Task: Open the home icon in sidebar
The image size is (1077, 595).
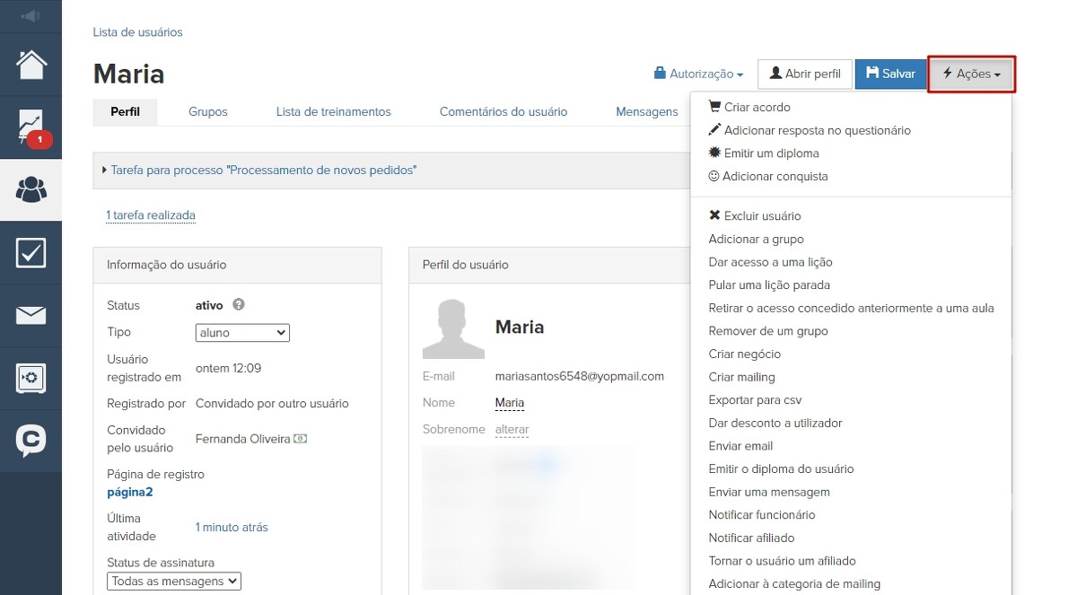Action: pyautogui.click(x=31, y=65)
